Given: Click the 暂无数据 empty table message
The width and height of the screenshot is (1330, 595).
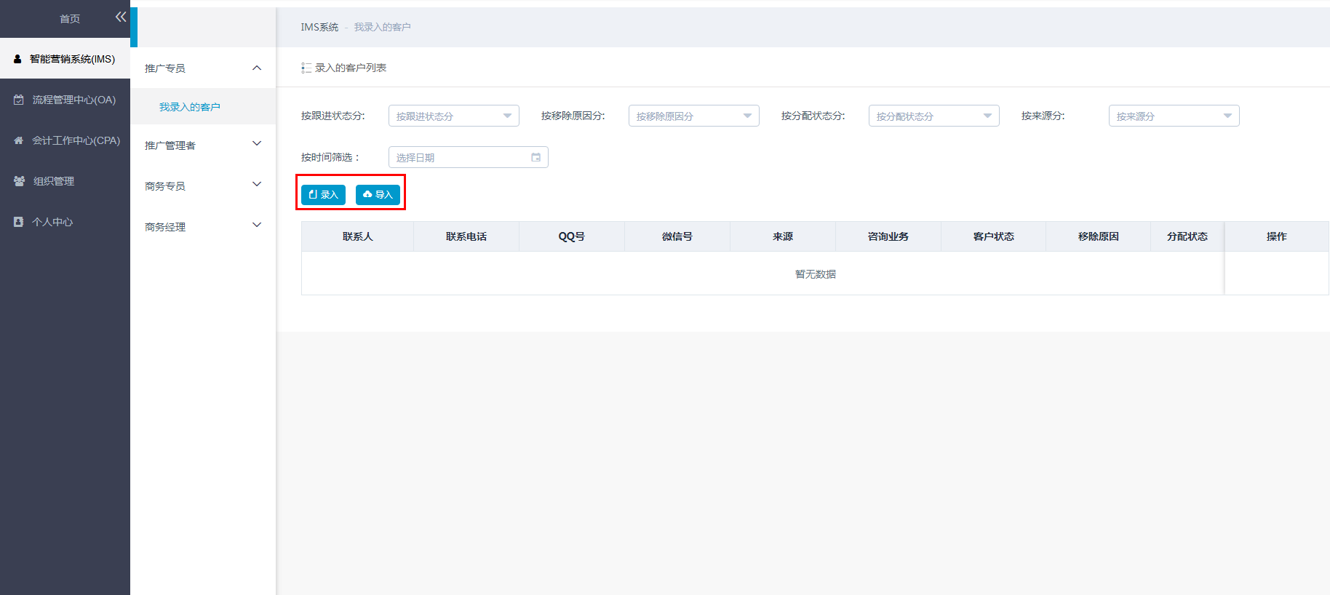Looking at the screenshot, I should (816, 274).
